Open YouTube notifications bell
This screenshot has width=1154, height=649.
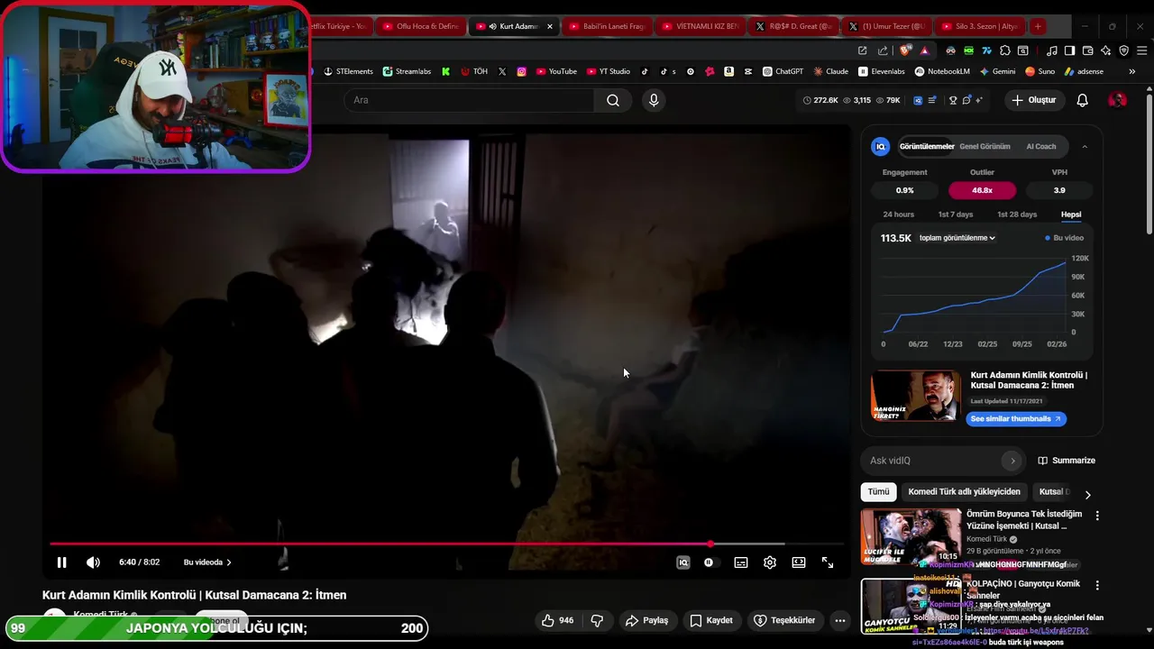click(x=1083, y=100)
